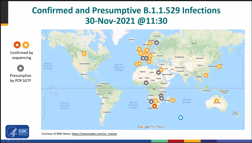The width and height of the screenshot is (252, 143).
Task: Click the Mongolia map label
Action: pos(200,59)
